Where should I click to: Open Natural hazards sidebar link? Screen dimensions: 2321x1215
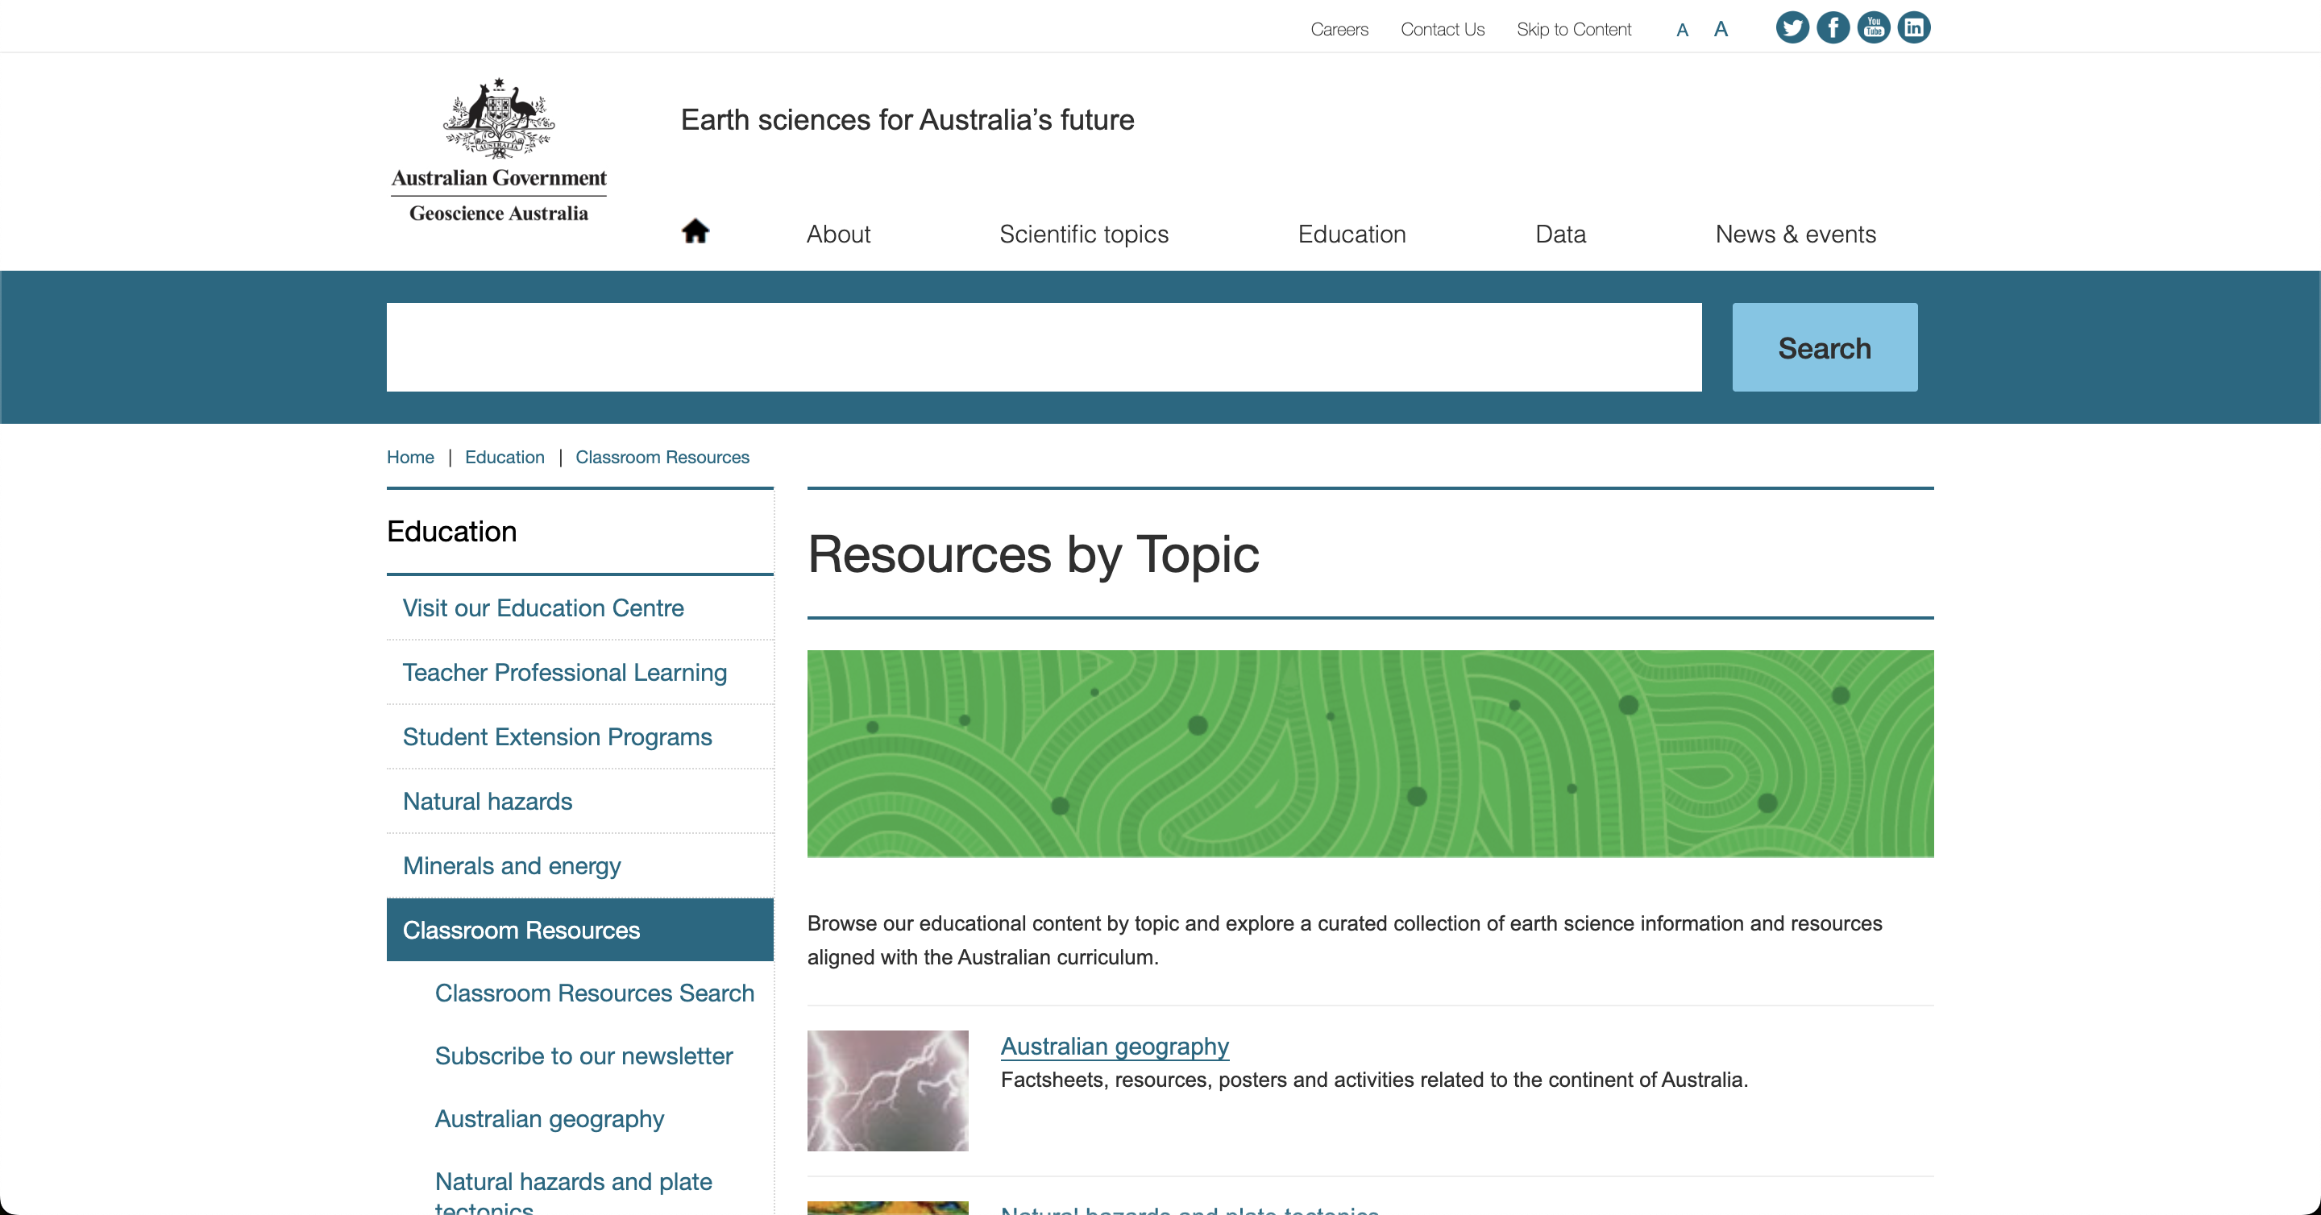coord(488,802)
